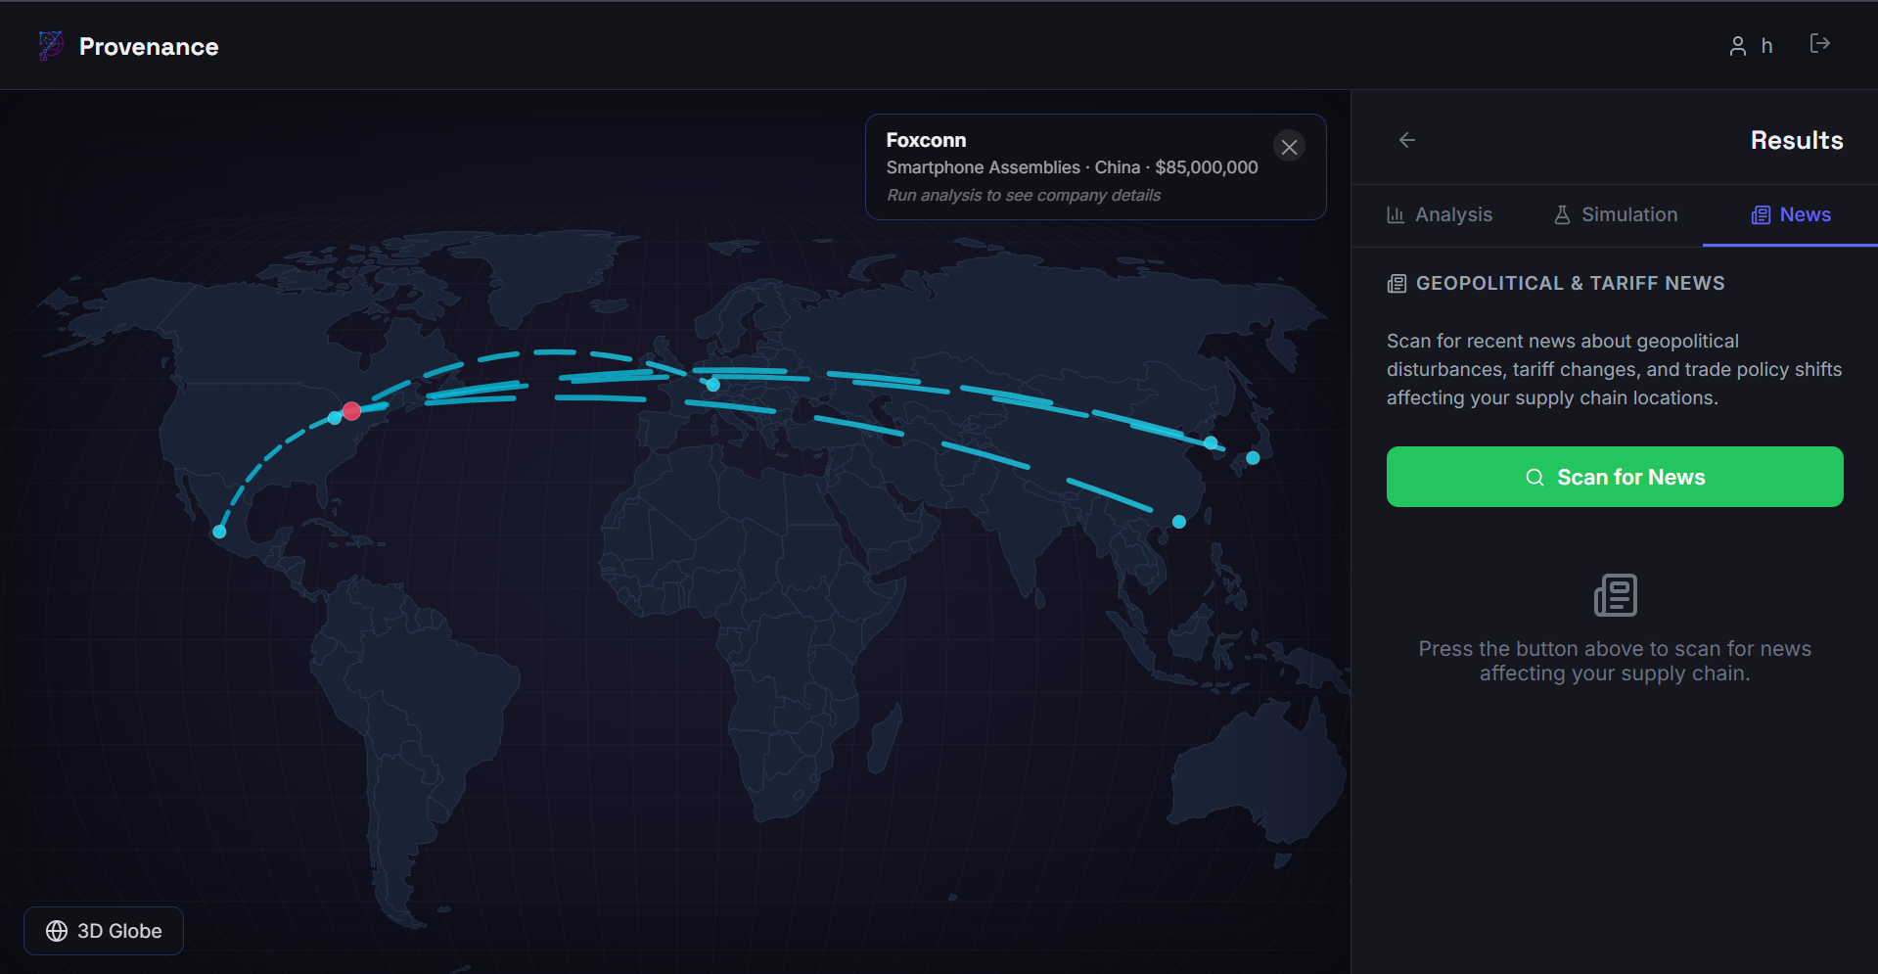Select the red node in eastern USA

point(351,411)
